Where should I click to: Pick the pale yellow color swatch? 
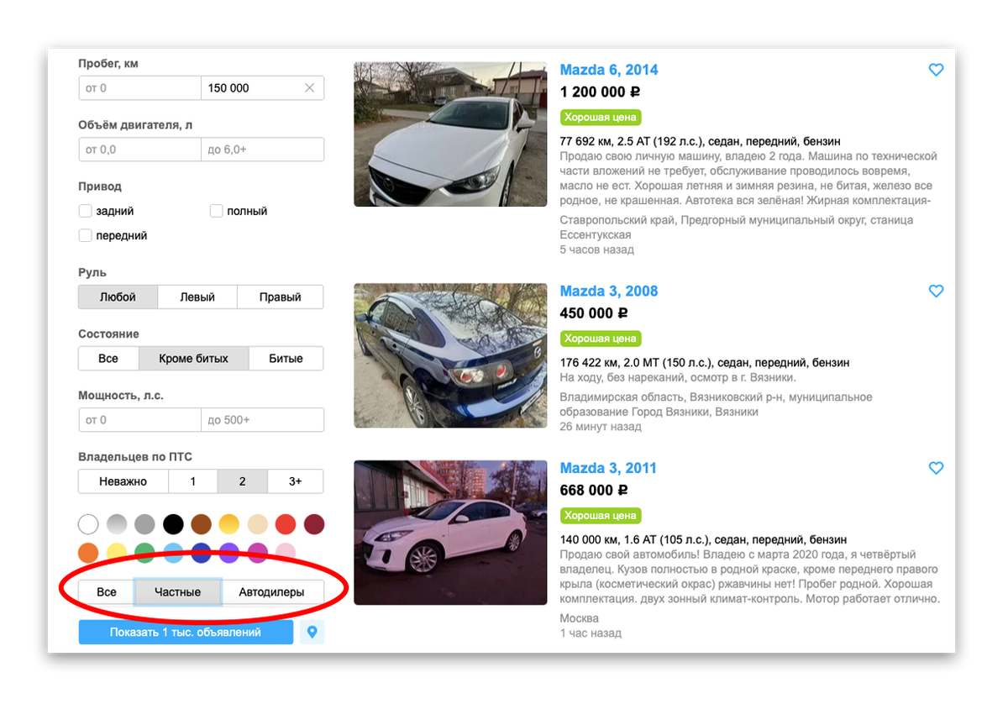(x=117, y=553)
